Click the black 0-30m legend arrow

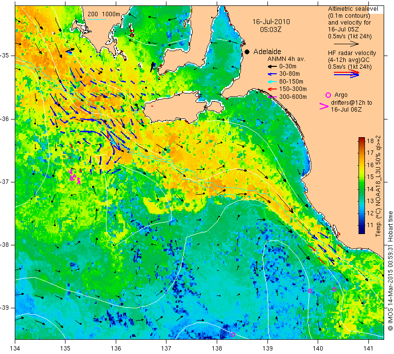point(272,66)
